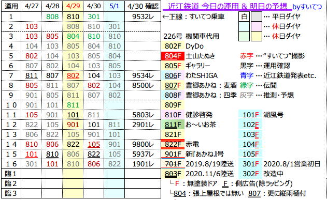Viewport: 327px width, 200px height.
Task: Select the red-highlighted 804F cell
Action: coord(173,56)
